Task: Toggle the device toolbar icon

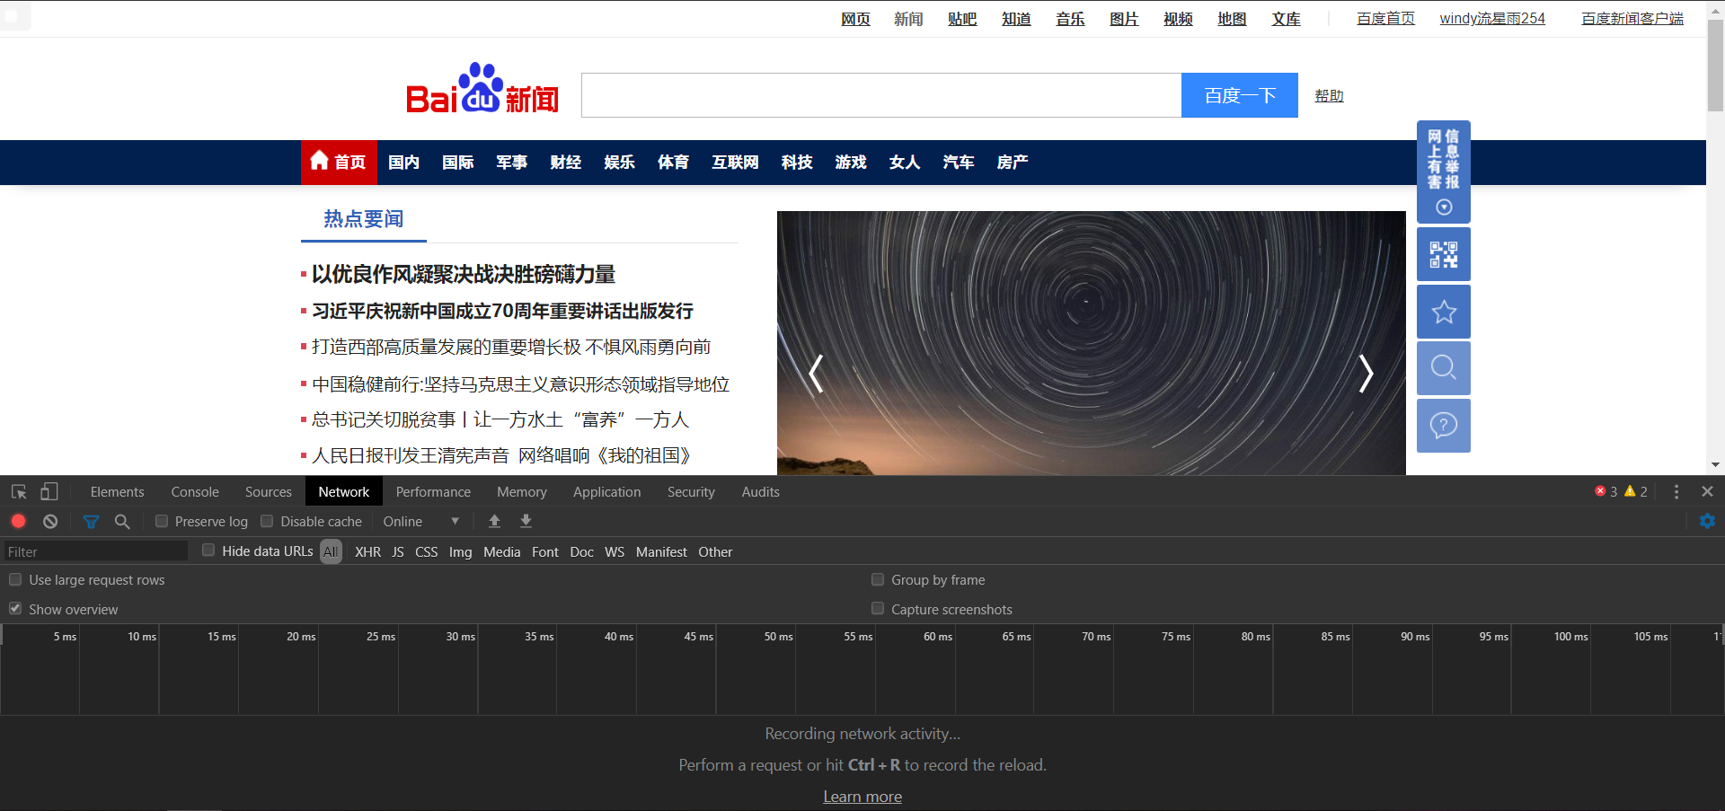Action: click(x=49, y=492)
